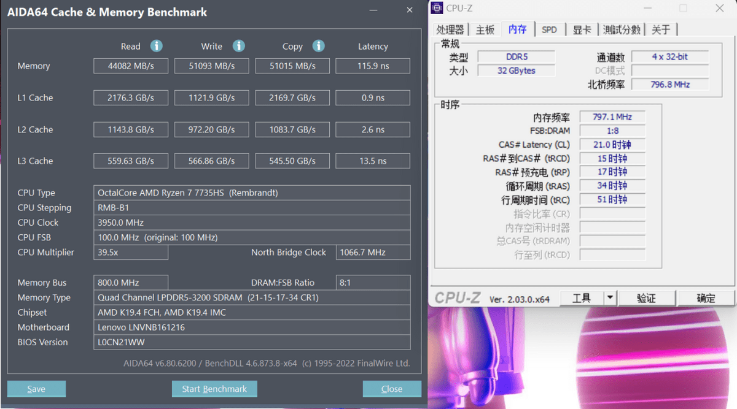
Task: Click the 北桥频率 value 796.8 MHz
Action: tap(669, 85)
